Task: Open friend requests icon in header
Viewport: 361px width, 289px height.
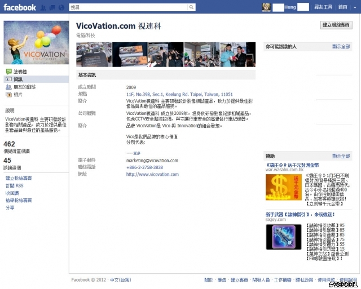Action: [43, 7]
